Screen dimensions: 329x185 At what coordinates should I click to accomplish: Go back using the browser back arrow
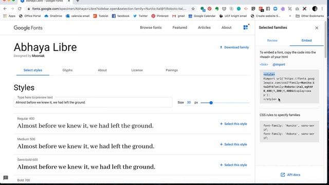point(5,9)
